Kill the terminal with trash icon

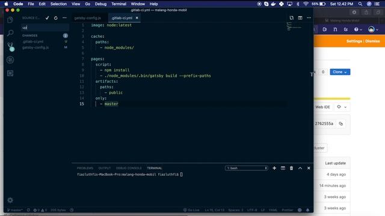tap(291, 168)
